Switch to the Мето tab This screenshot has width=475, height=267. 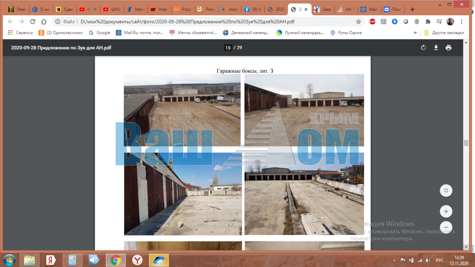pos(135,9)
